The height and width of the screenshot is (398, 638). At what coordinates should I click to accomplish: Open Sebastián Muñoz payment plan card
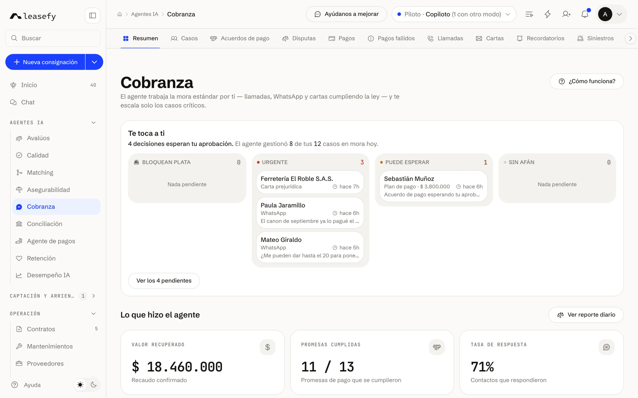[434, 186]
